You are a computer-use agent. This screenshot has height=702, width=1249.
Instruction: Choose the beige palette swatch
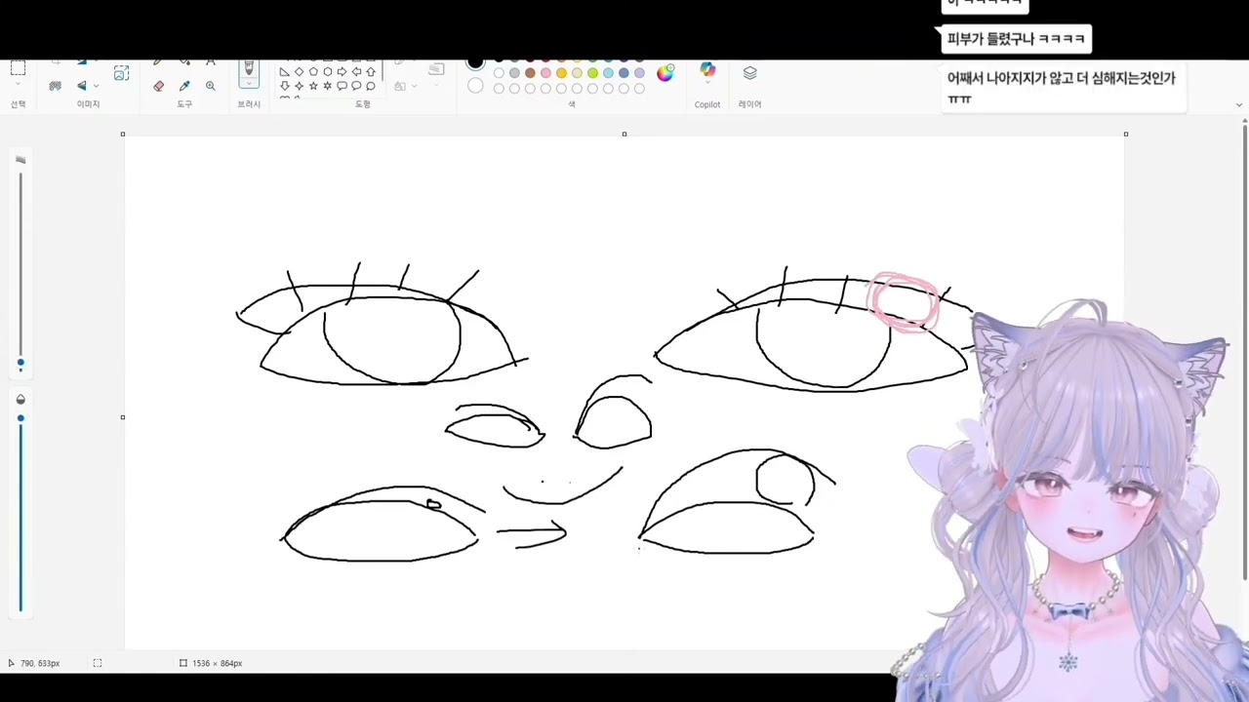[577, 73]
